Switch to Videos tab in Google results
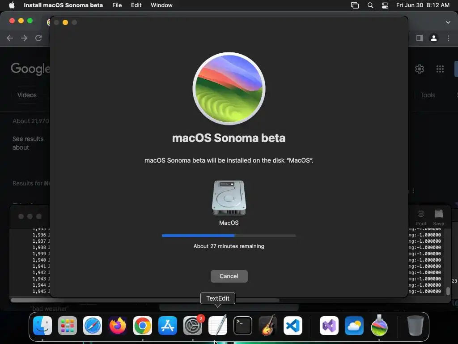Image resolution: width=458 pixels, height=344 pixels. 27,95
